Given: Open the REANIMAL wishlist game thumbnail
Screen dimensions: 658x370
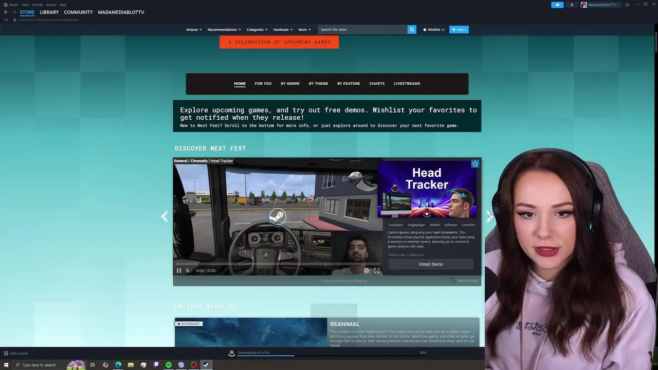Looking at the screenshot, I should pyautogui.click(x=251, y=332).
